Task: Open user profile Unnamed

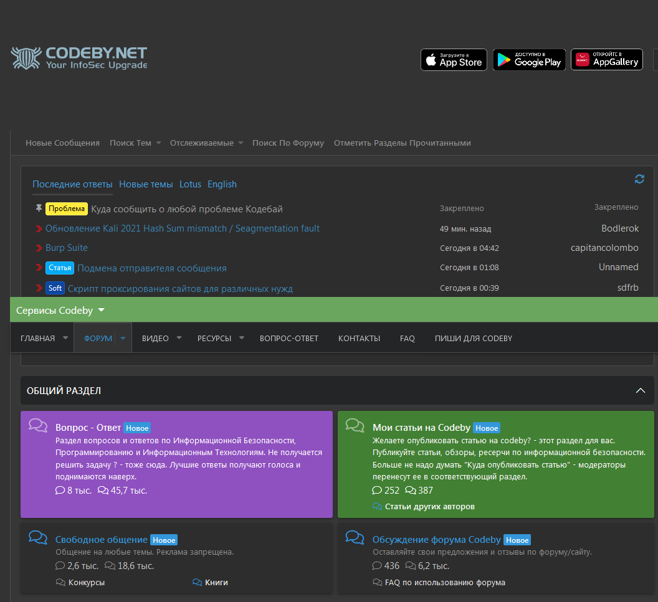Action: pos(619,267)
